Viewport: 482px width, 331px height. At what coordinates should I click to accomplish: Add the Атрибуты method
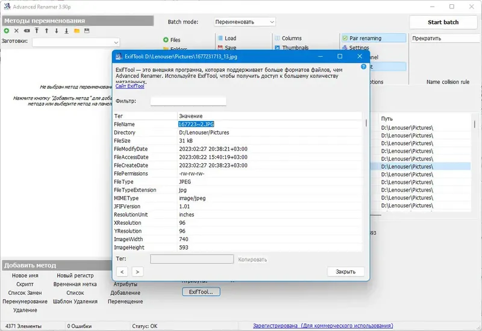(125, 284)
